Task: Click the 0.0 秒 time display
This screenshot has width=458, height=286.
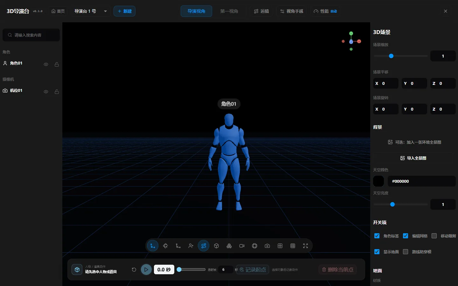Action: pyautogui.click(x=164, y=269)
